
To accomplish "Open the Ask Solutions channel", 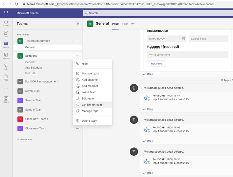I will click(x=34, y=68).
